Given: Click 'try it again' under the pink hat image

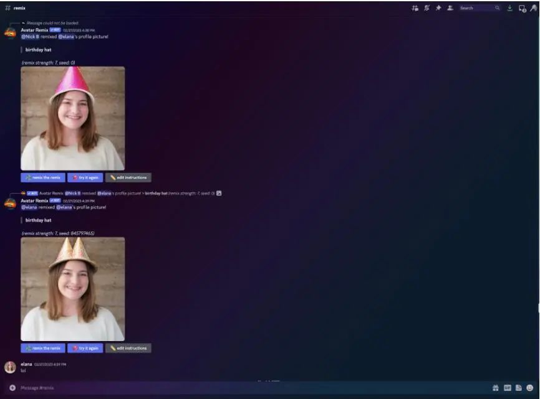Looking at the screenshot, I should pyautogui.click(x=85, y=177).
